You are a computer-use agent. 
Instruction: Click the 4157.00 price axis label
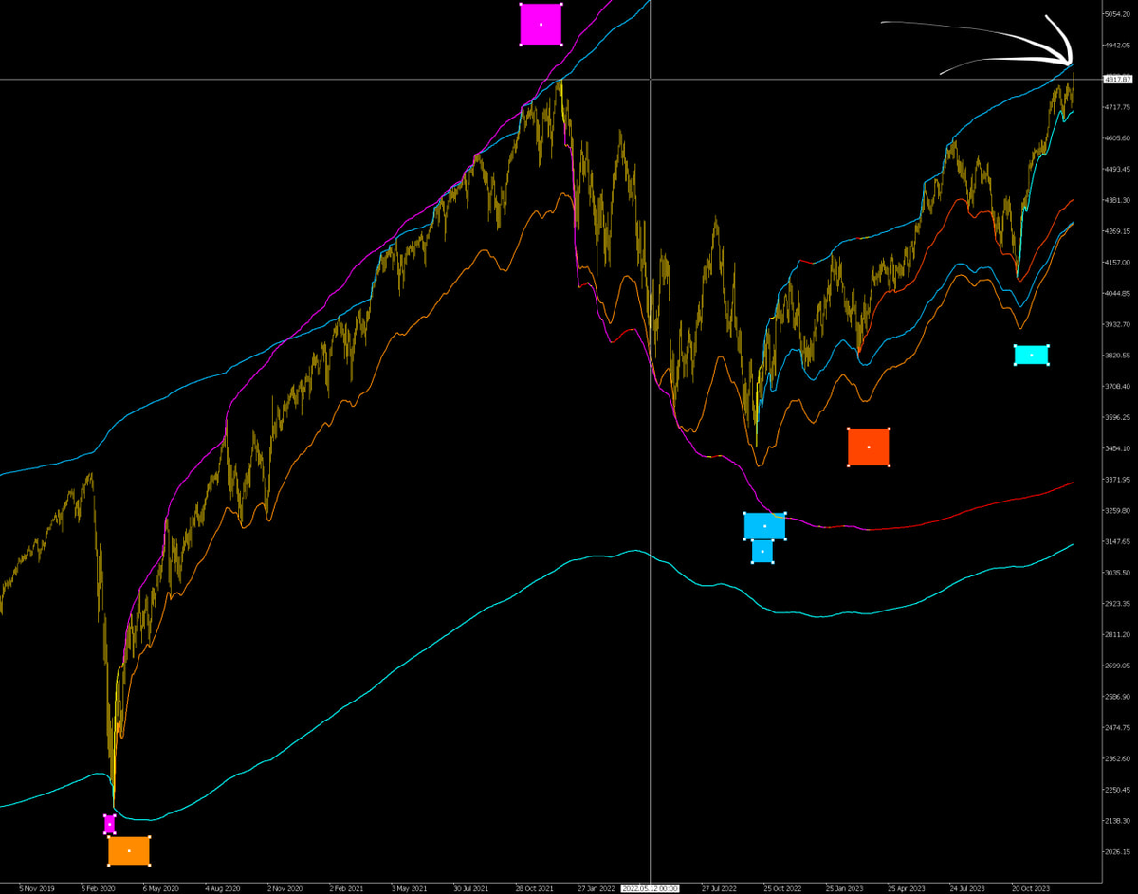[1119, 262]
